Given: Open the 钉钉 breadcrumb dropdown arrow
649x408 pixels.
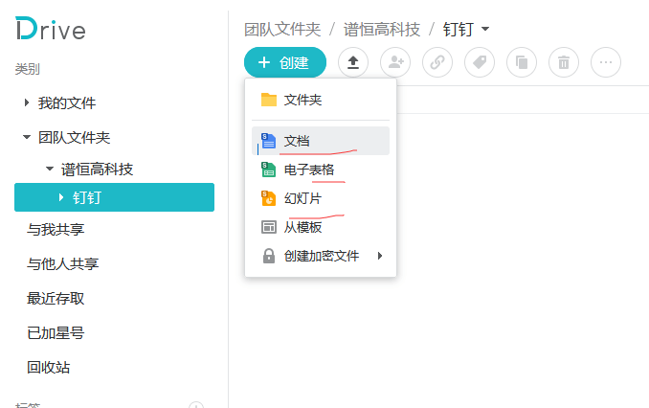Looking at the screenshot, I should pos(485,30).
